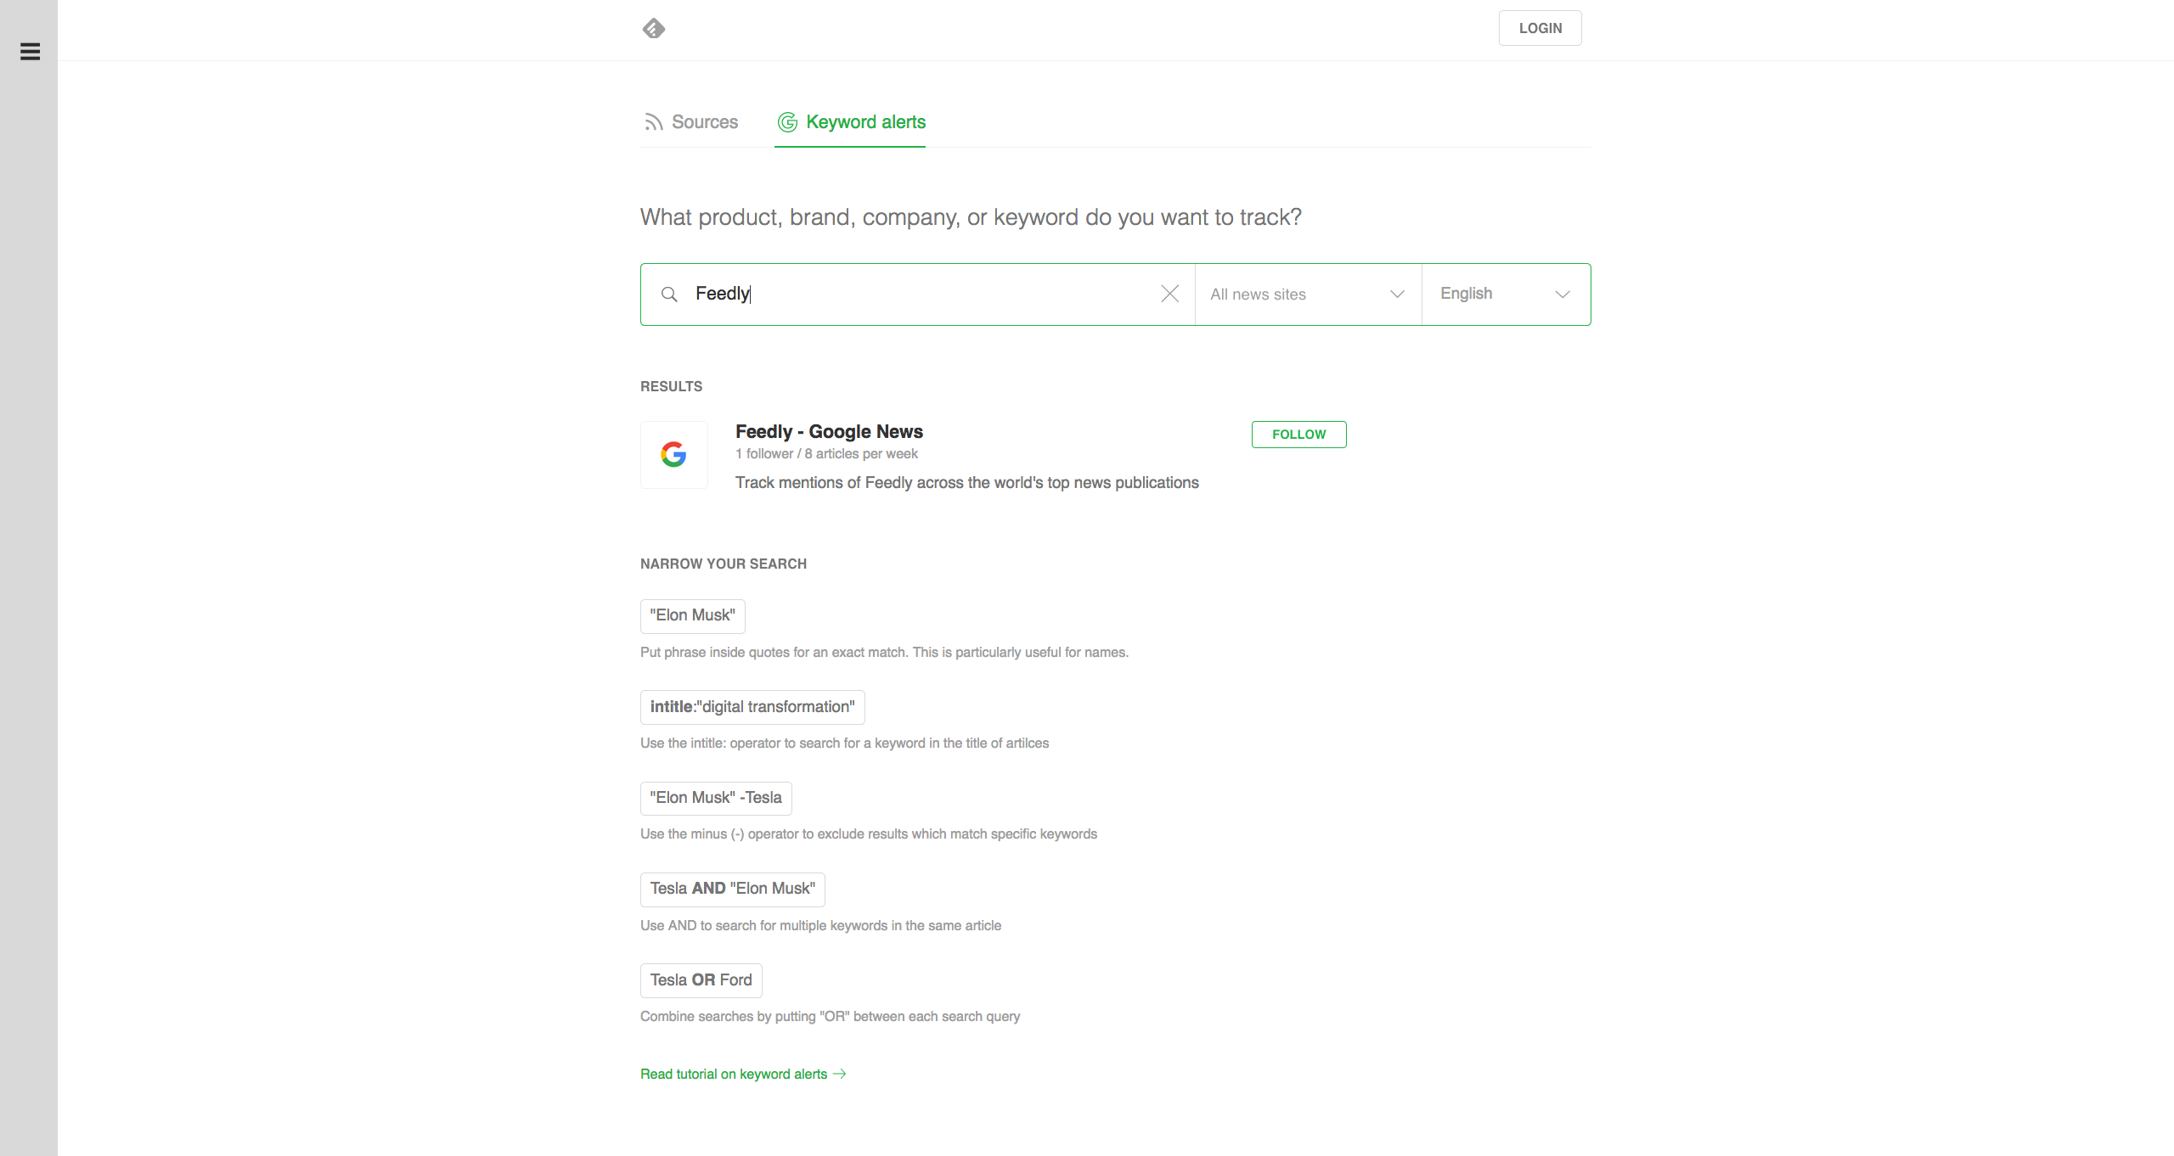Click the Elon Musk minus Tesla example
Image resolution: width=2174 pixels, height=1156 pixels.
[x=714, y=796]
